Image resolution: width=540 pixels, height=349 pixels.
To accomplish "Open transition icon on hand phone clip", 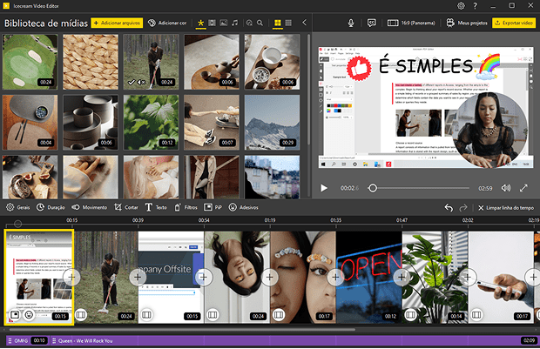I will (476, 314).
